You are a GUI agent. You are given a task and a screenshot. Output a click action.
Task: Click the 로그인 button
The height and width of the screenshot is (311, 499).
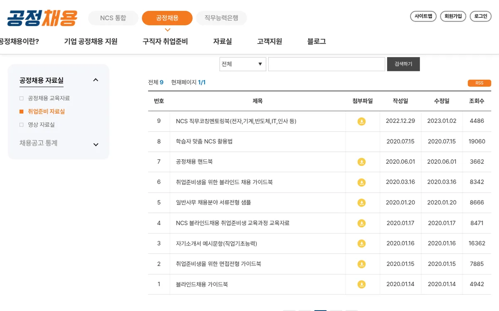[481, 16]
